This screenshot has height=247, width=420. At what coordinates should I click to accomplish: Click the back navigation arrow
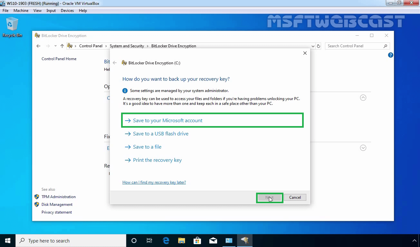click(x=38, y=46)
